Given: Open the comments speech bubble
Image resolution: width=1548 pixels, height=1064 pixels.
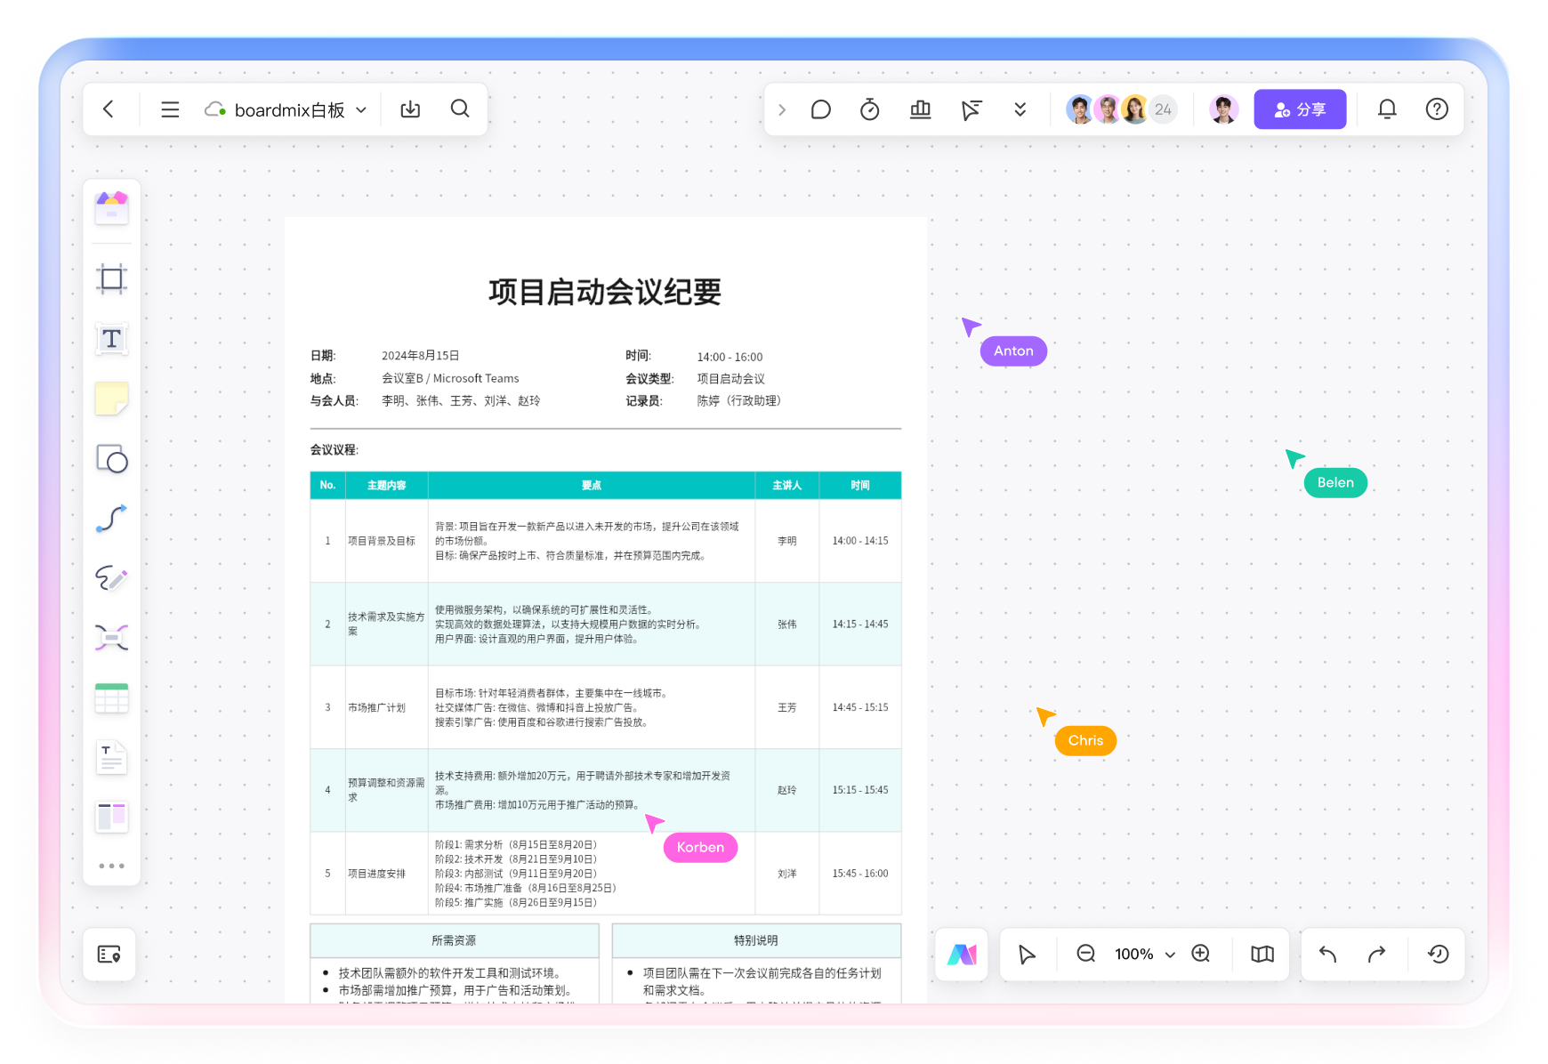Looking at the screenshot, I should (x=820, y=109).
